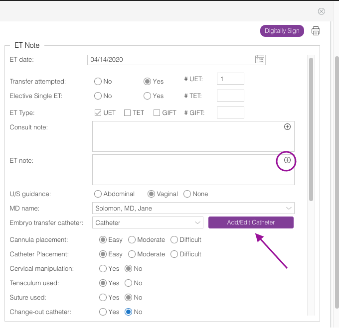Click the ET note plus icon
Image resolution: width=339 pixels, height=329 pixels.
coord(287,160)
